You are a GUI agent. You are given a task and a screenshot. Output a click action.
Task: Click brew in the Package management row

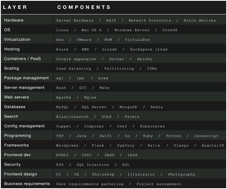(103, 78)
